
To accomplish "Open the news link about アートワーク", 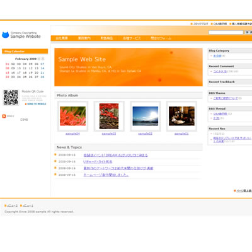I will click(118, 168).
